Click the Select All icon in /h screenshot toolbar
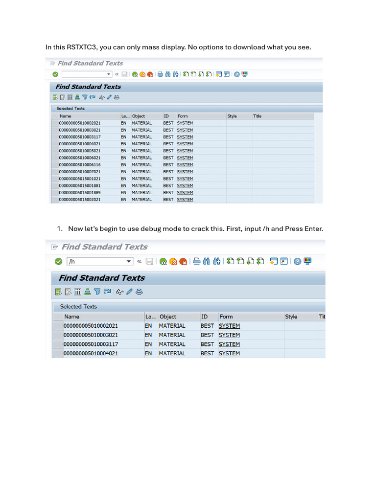 pyautogui.click(x=58, y=292)
